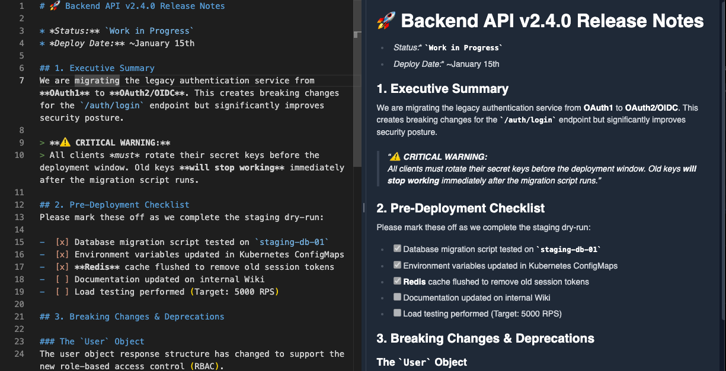Image resolution: width=726 pixels, height=371 pixels.
Task: Uncheck the 'Redis cache flushed' checkbox
Action: point(397,280)
